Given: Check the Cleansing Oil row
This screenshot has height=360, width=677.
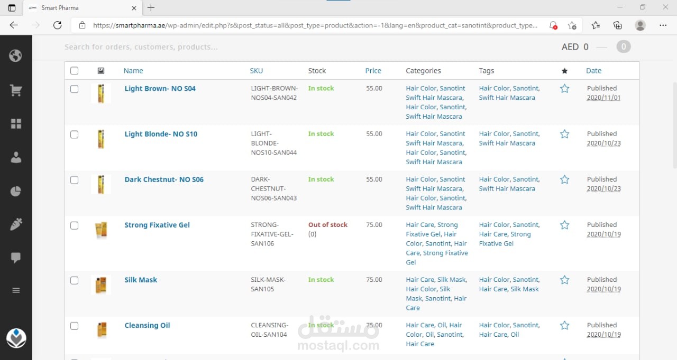Looking at the screenshot, I should pyautogui.click(x=74, y=326).
